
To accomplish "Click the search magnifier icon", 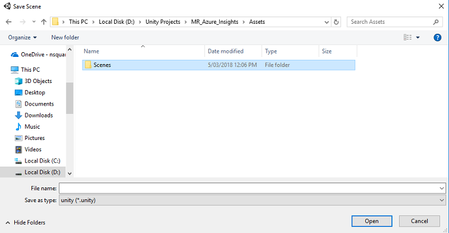I will coord(435,22).
